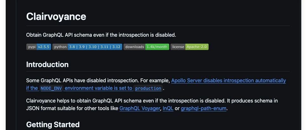Click the license Apache-2.0 badge

(x=190, y=47)
